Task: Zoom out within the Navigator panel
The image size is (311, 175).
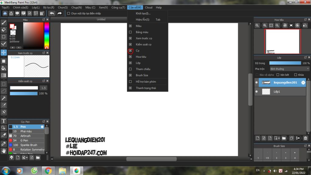Action: pos(277,26)
